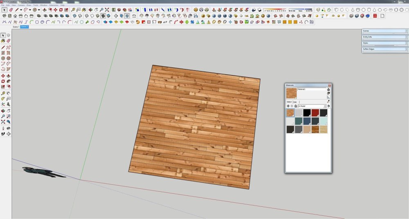Open the circle tool dropdown arrow in top toolbar
The height and width of the screenshot is (219, 409).
pyautogui.click(x=39, y=10)
